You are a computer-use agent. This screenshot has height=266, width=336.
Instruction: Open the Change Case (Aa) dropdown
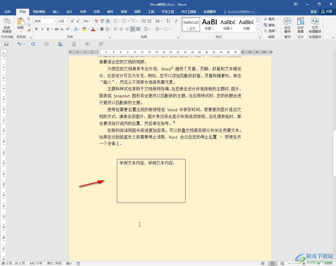coord(87,21)
